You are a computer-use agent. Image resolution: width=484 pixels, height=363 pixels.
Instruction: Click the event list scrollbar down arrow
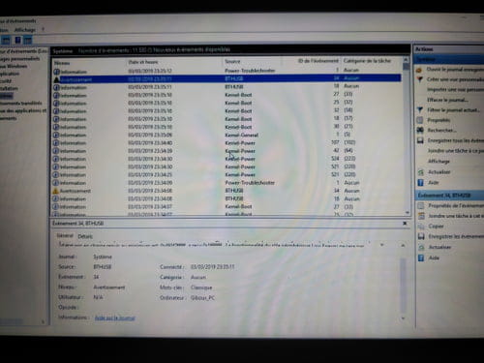point(408,213)
